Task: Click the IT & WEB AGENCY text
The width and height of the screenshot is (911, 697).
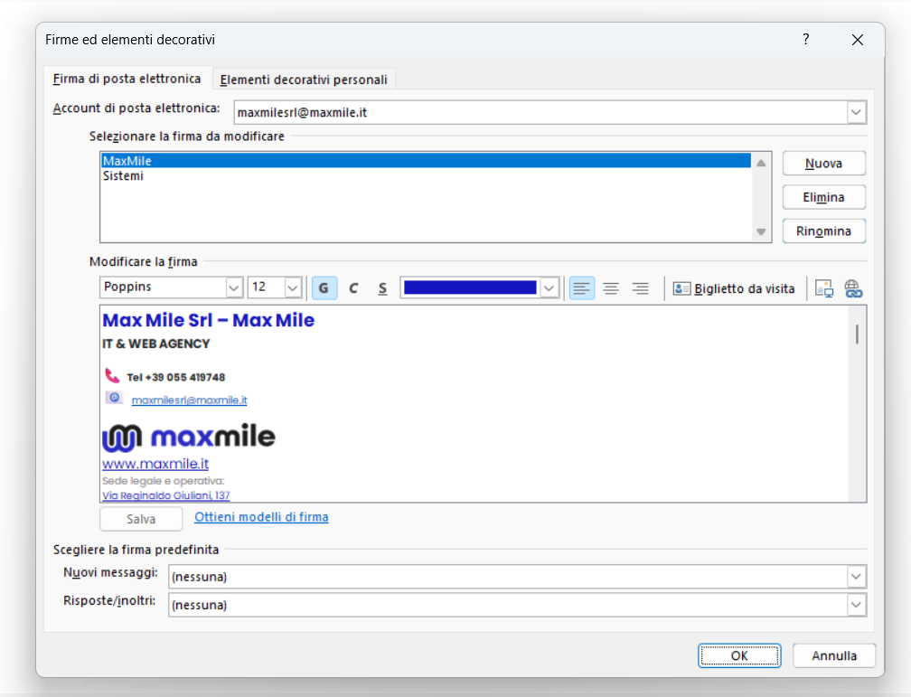Action: (x=155, y=344)
